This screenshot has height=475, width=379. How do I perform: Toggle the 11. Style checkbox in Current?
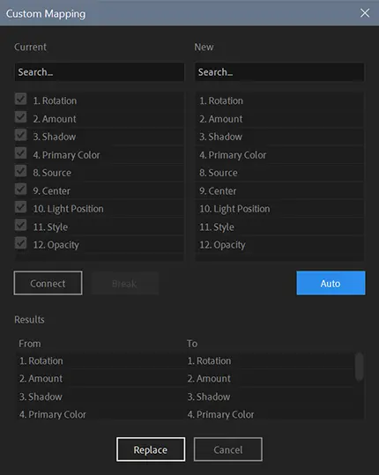pos(20,225)
